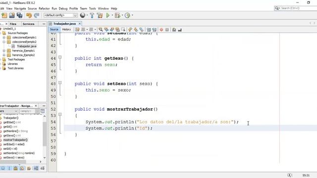The height and width of the screenshot is (178, 317).
Task: Click the Undo arrow icon
Action: point(29,15)
